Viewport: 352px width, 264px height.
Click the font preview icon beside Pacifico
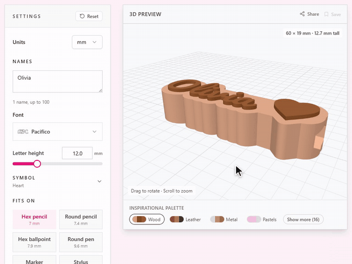pos(23,132)
